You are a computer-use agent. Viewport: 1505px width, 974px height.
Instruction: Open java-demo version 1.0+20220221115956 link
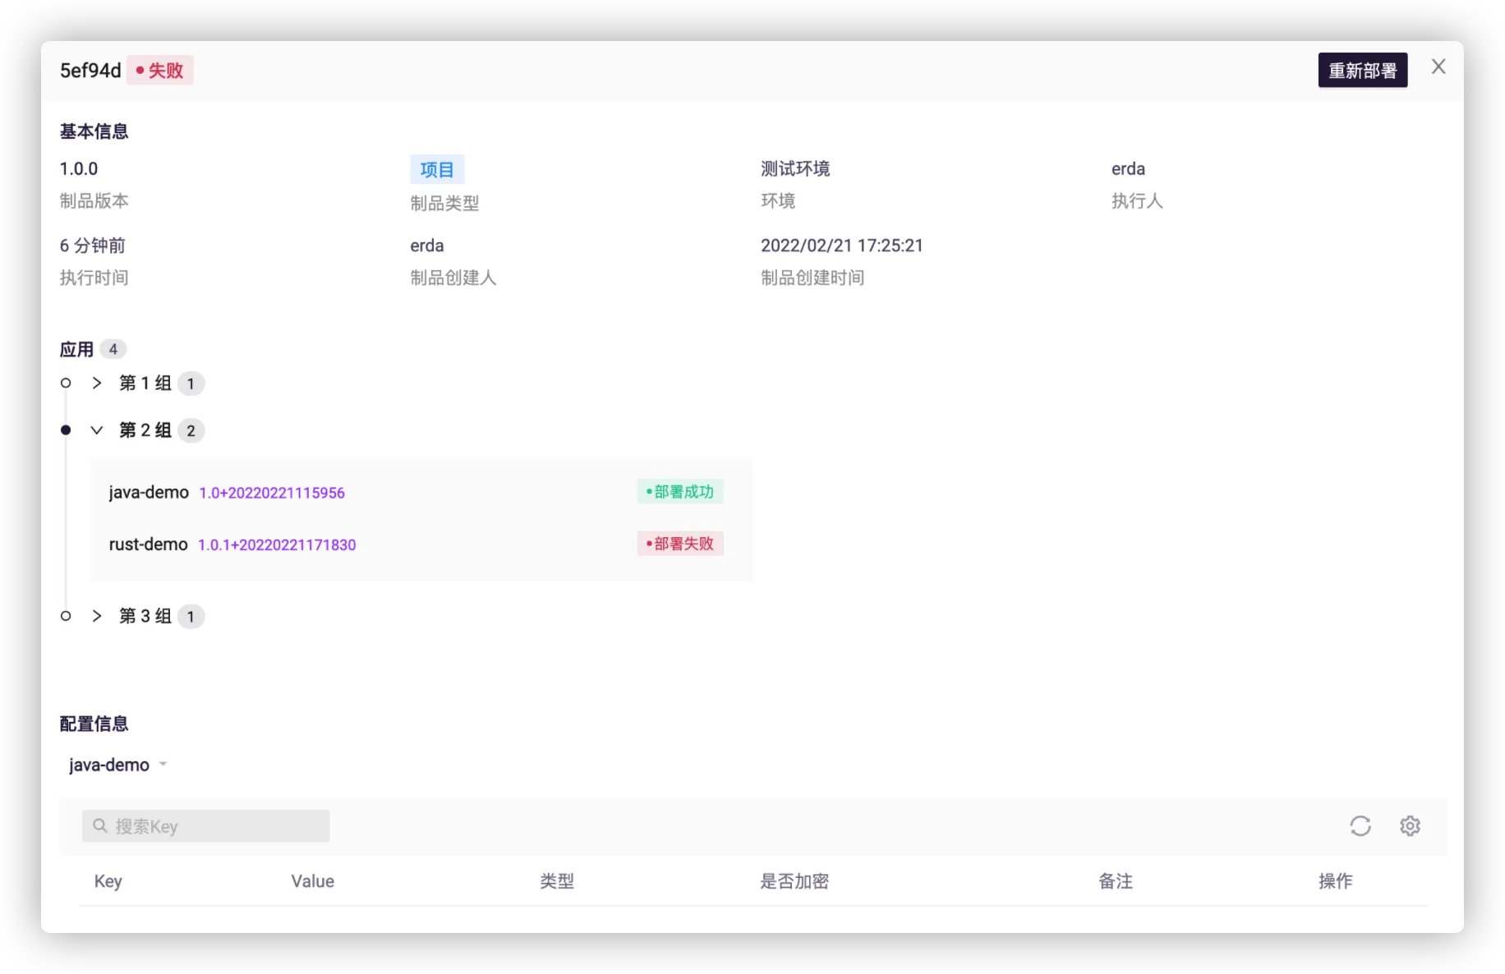click(x=272, y=493)
